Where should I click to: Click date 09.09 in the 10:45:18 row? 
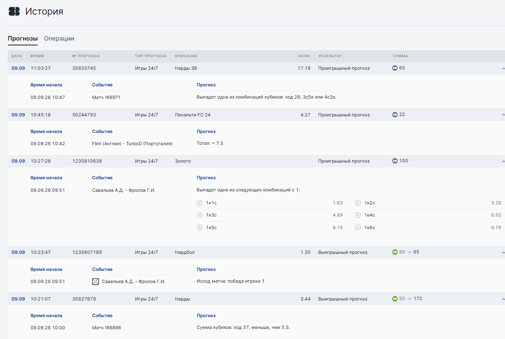pos(18,115)
